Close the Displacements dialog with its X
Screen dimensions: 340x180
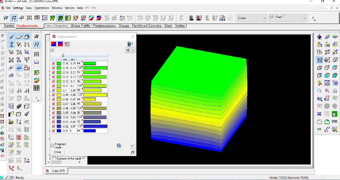point(132,37)
